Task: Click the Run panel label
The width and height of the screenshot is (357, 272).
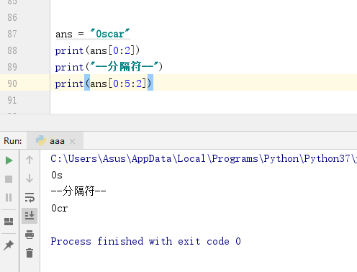Action: click(13, 141)
